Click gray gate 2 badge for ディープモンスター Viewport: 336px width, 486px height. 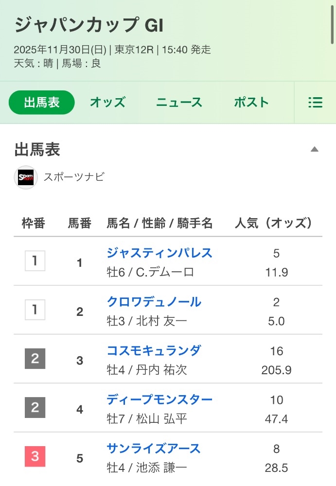click(35, 408)
